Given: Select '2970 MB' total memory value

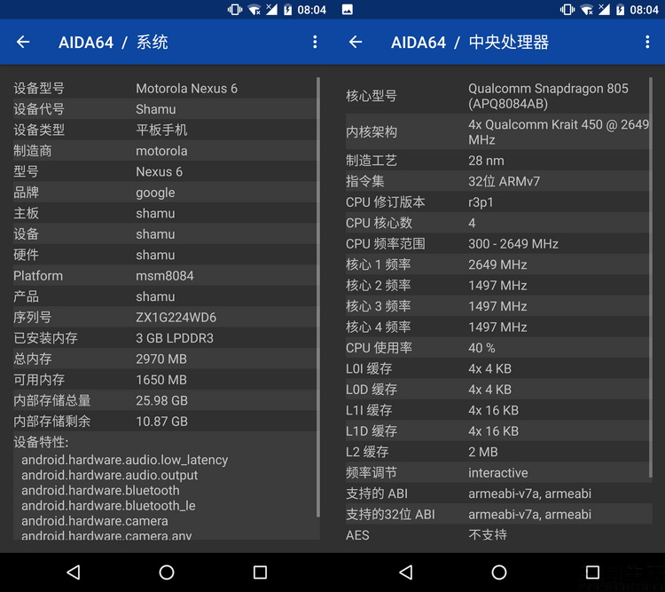Looking at the screenshot, I should coord(161,359).
